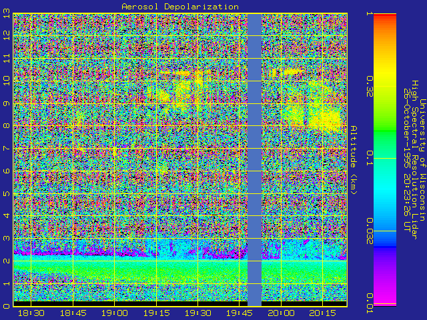
Task: Click the altitude label 5
Action: 7,193
